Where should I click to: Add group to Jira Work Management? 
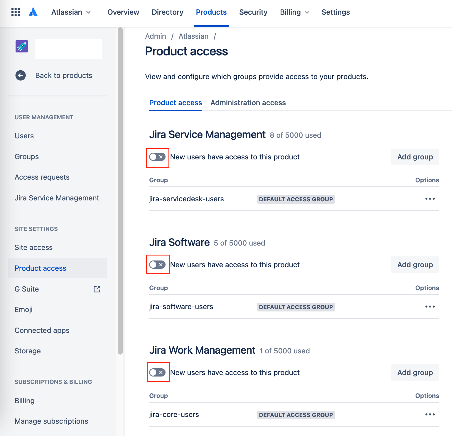click(415, 372)
